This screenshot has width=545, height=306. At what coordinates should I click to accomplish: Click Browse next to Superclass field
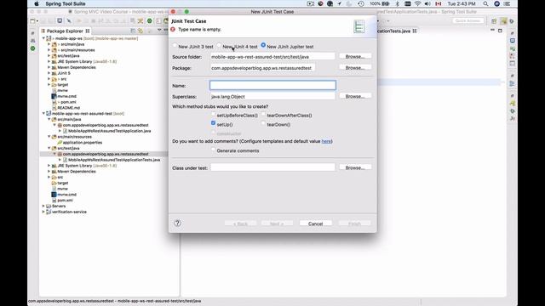coord(355,96)
